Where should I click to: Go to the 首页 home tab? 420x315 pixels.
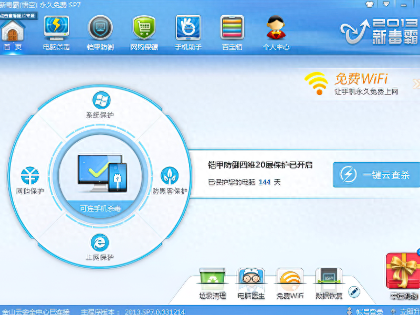coord(13,31)
